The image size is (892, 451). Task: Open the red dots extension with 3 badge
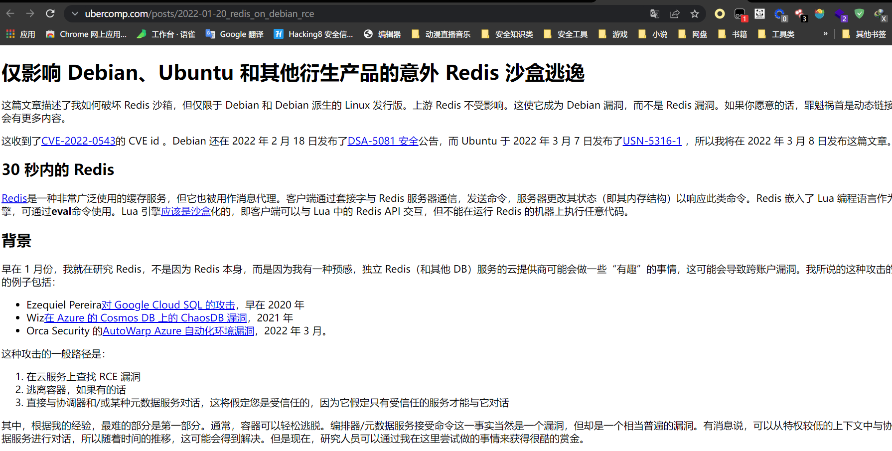(x=800, y=14)
